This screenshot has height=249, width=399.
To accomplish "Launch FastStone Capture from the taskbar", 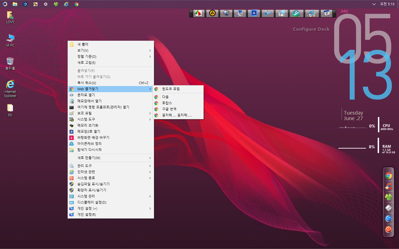I will click(35, 4).
